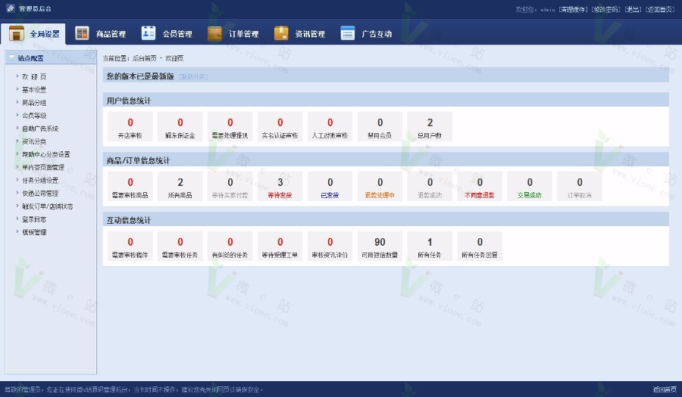Open the 人工对账审核 stat card
This screenshot has height=397, width=682.
tap(330, 127)
